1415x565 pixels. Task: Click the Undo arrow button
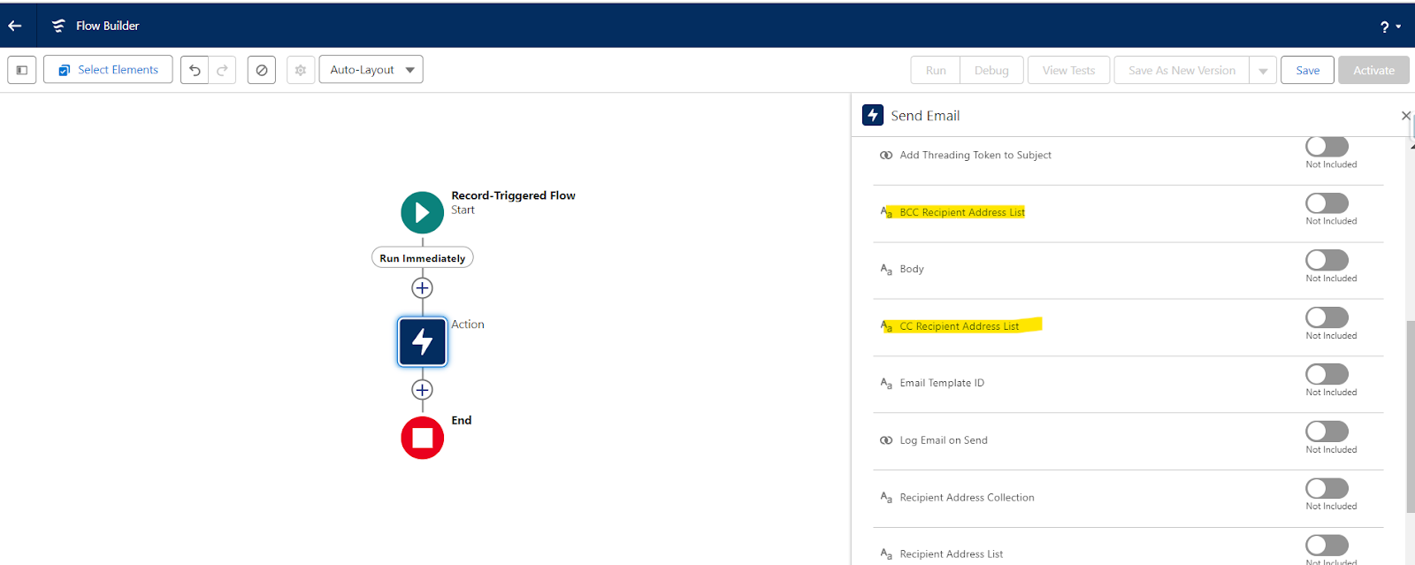[x=195, y=70]
